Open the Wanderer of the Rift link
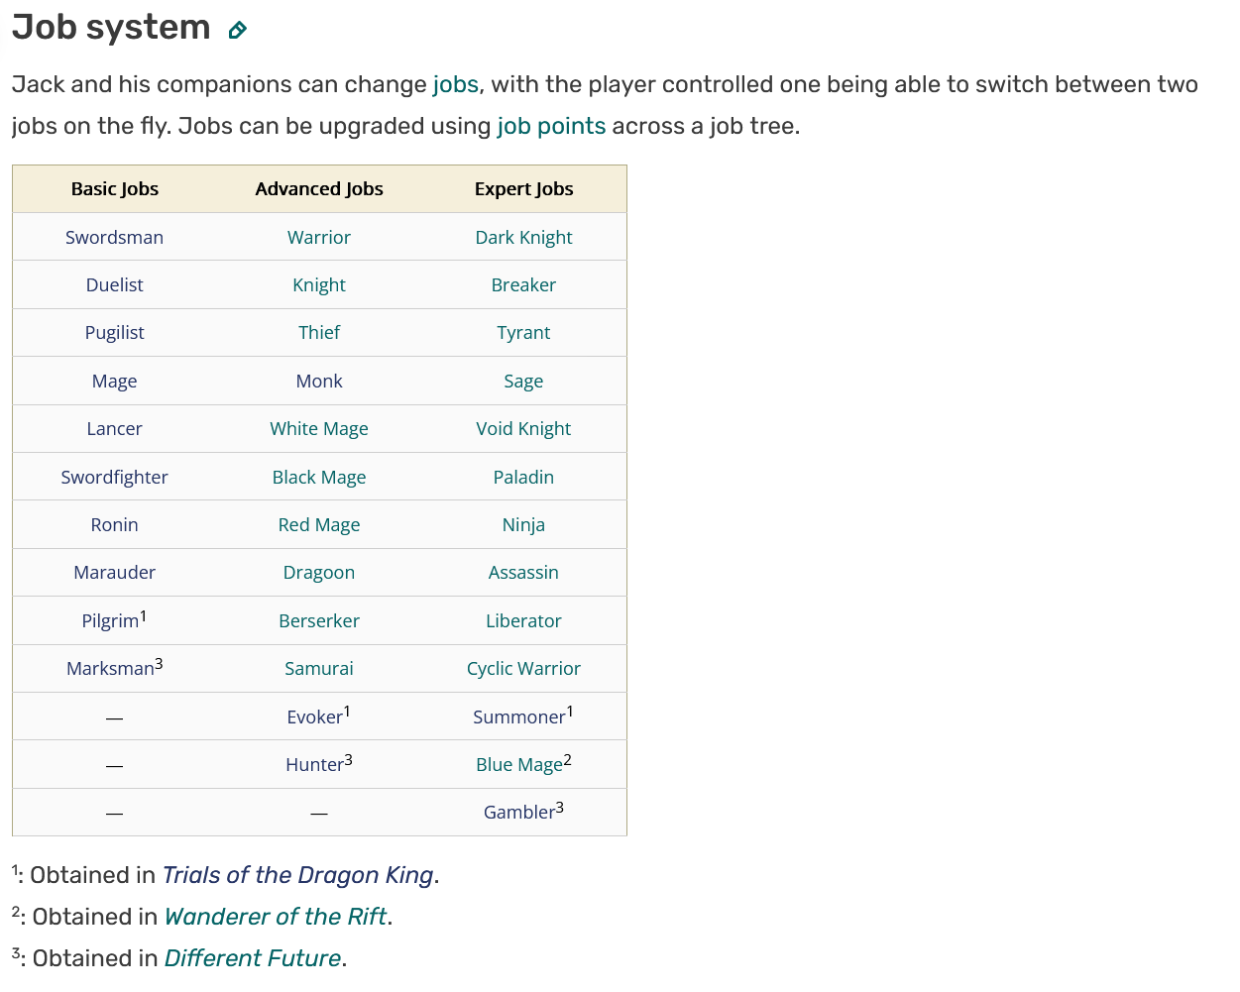The image size is (1240, 992). [x=276, y=917]
